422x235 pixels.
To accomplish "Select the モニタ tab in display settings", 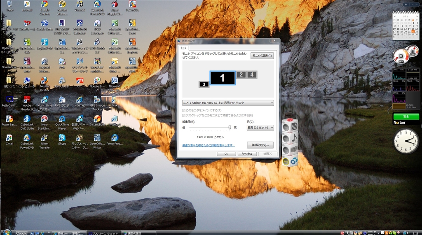I will tap(183, 48).
